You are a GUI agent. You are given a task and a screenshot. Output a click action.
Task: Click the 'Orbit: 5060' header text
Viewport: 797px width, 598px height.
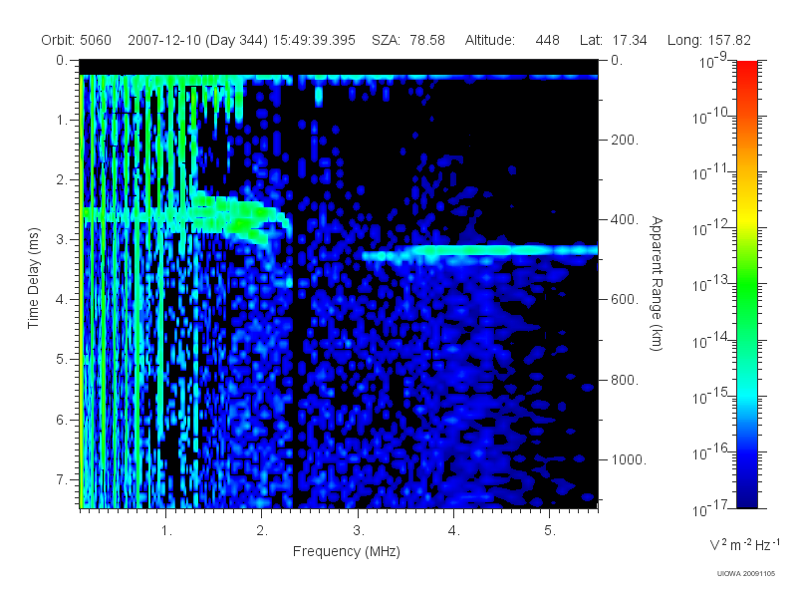(x=77, y=40)
